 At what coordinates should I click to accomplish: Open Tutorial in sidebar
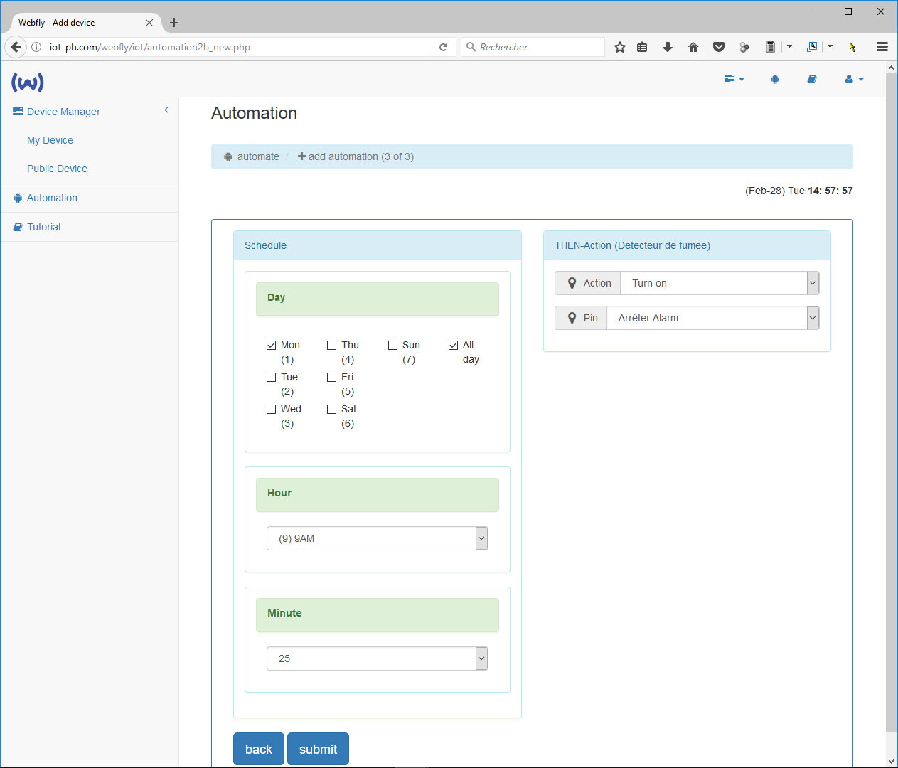[43, 227]
